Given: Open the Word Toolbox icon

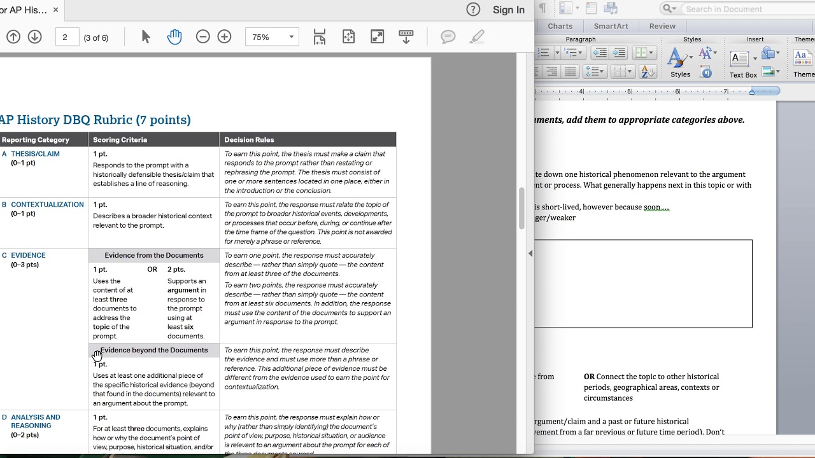Looking at the screenshot, I should (592, 8).
